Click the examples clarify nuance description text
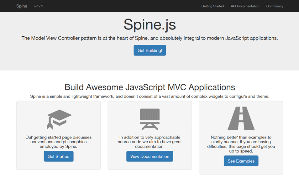Screen dimensions: 299x188 (241, 144)
